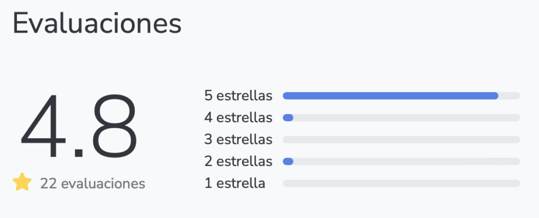Click the yellow star icon

click(22, 183)
